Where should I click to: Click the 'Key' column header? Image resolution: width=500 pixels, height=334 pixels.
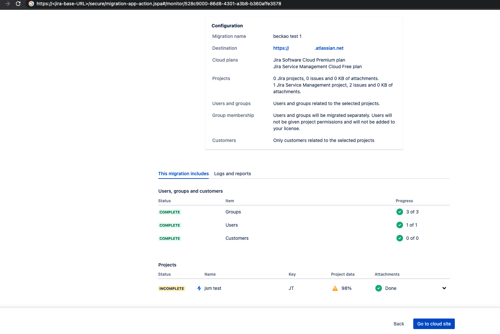click(x=292, y=274)
